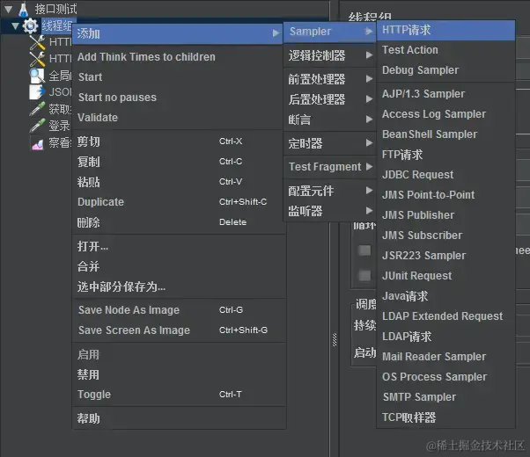Choose Debug Sampler
The height and width of the screenshot is (457, 530).
445,70
